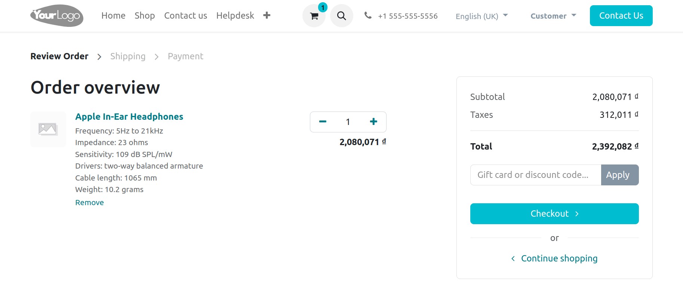
Task: Click the Cable length: 1065 mm text
Action: [x=116, y=178]
